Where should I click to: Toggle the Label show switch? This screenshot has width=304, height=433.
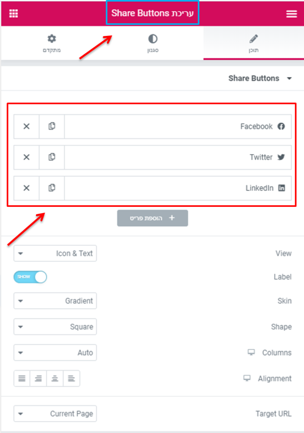point(30,277)
